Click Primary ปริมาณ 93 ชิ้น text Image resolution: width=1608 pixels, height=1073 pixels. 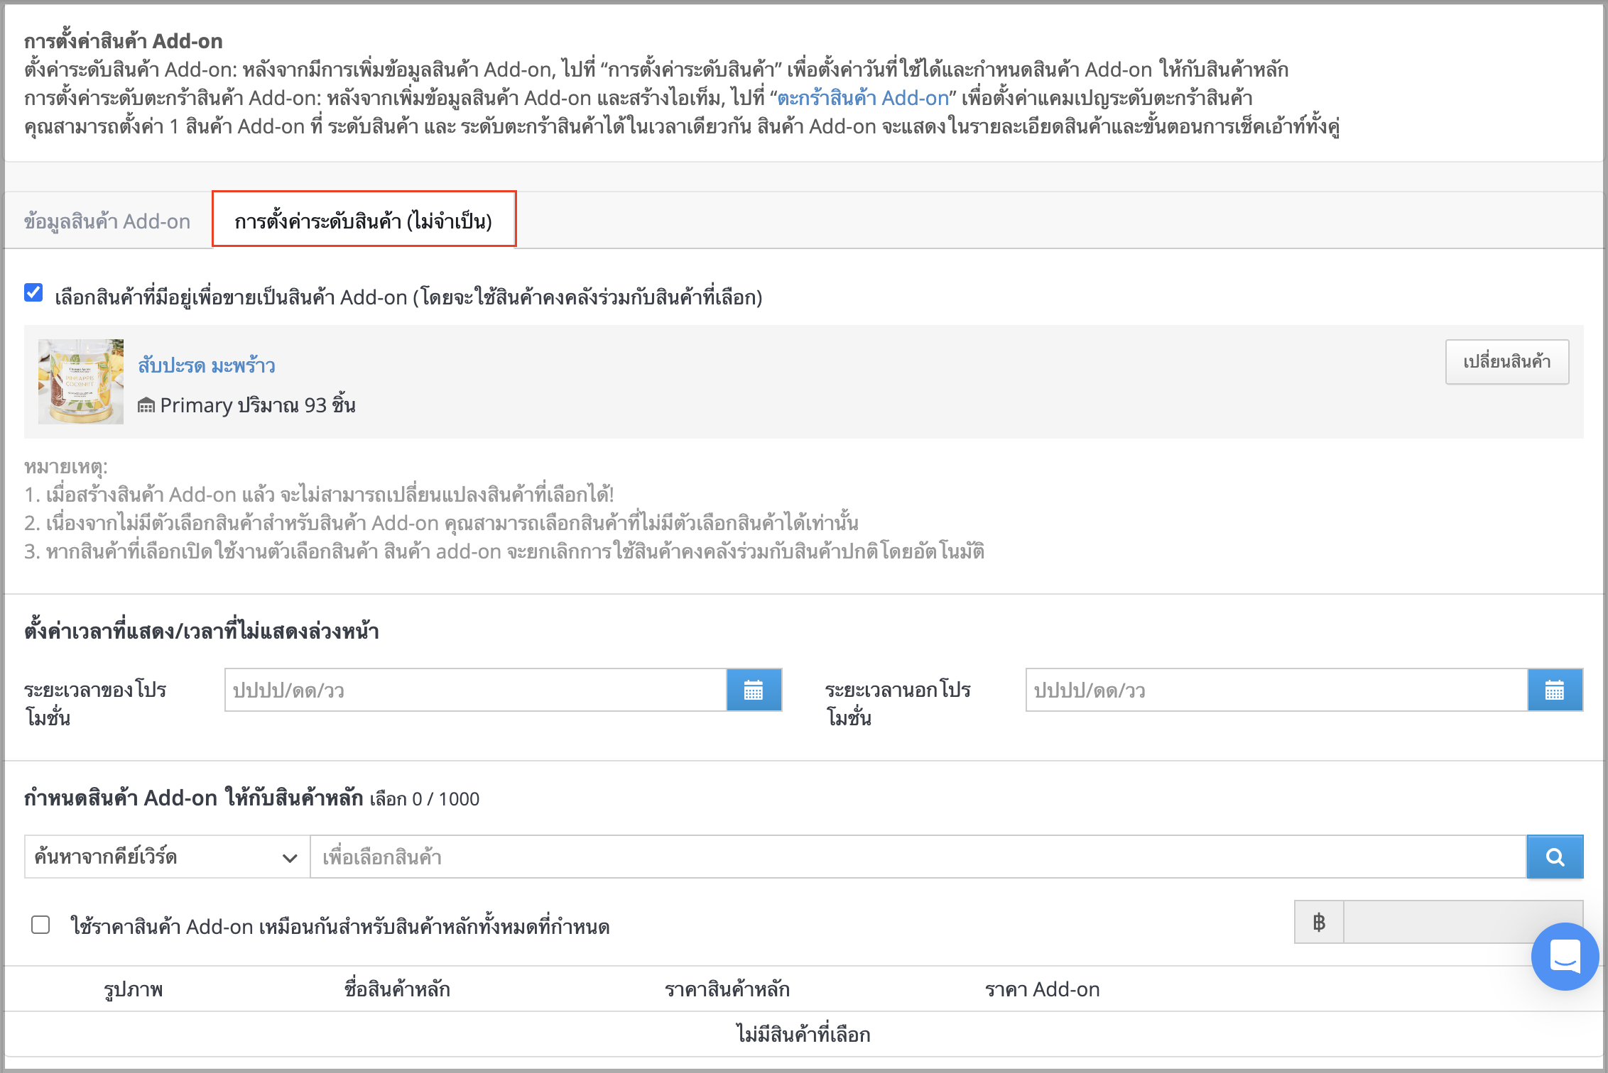258,405
